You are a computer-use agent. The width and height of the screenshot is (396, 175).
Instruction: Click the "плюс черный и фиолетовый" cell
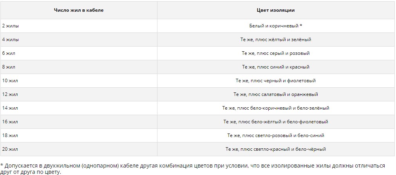point(276,81)
